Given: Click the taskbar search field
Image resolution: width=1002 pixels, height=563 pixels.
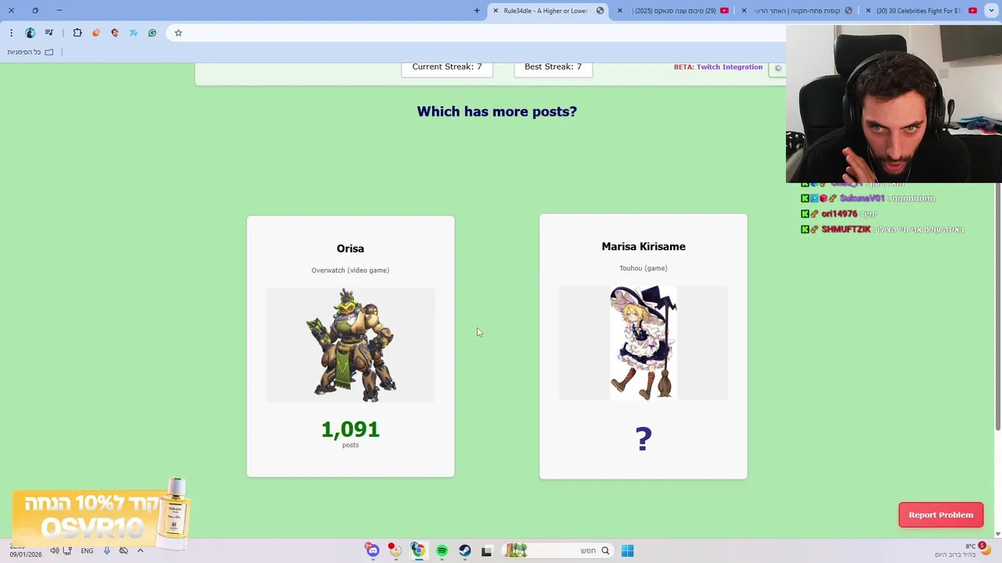Looking at the screenshot, I should (557, 550).
